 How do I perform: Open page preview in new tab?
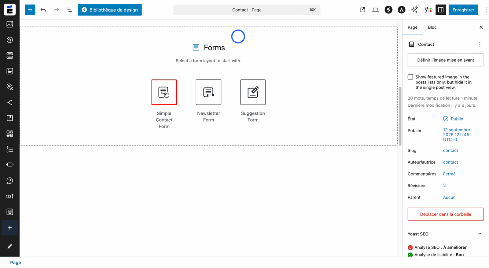362,10
